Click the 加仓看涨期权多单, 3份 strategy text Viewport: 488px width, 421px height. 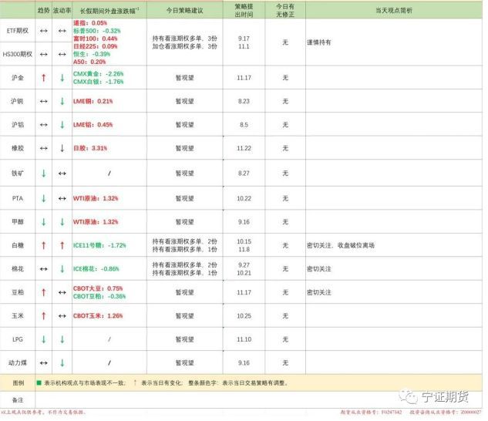point(184,46)
